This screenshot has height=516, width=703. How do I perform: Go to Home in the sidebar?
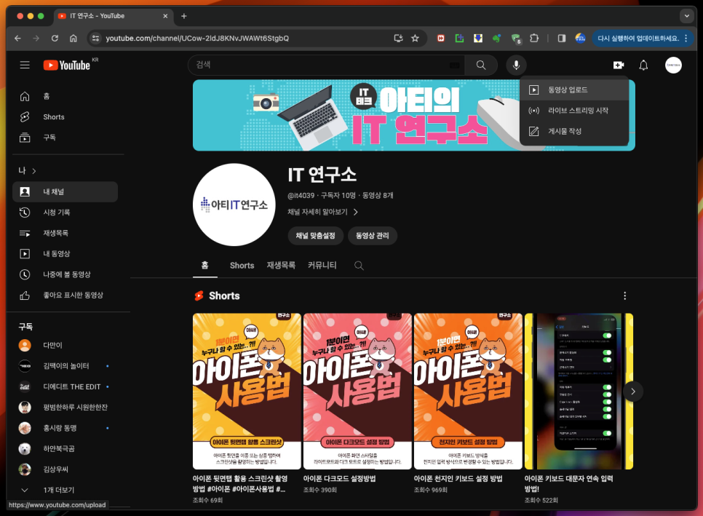[x=65, y=96]
